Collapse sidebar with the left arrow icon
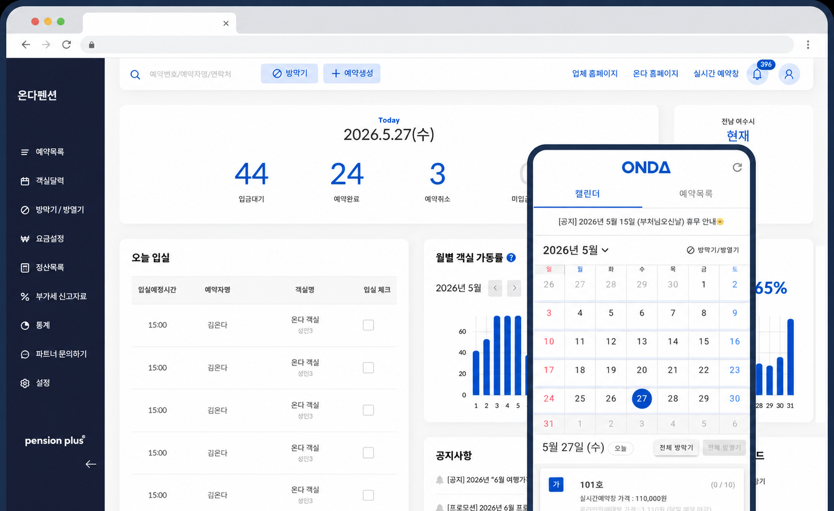This screenshot has height=511, width=834. click(x=91, y=464)
